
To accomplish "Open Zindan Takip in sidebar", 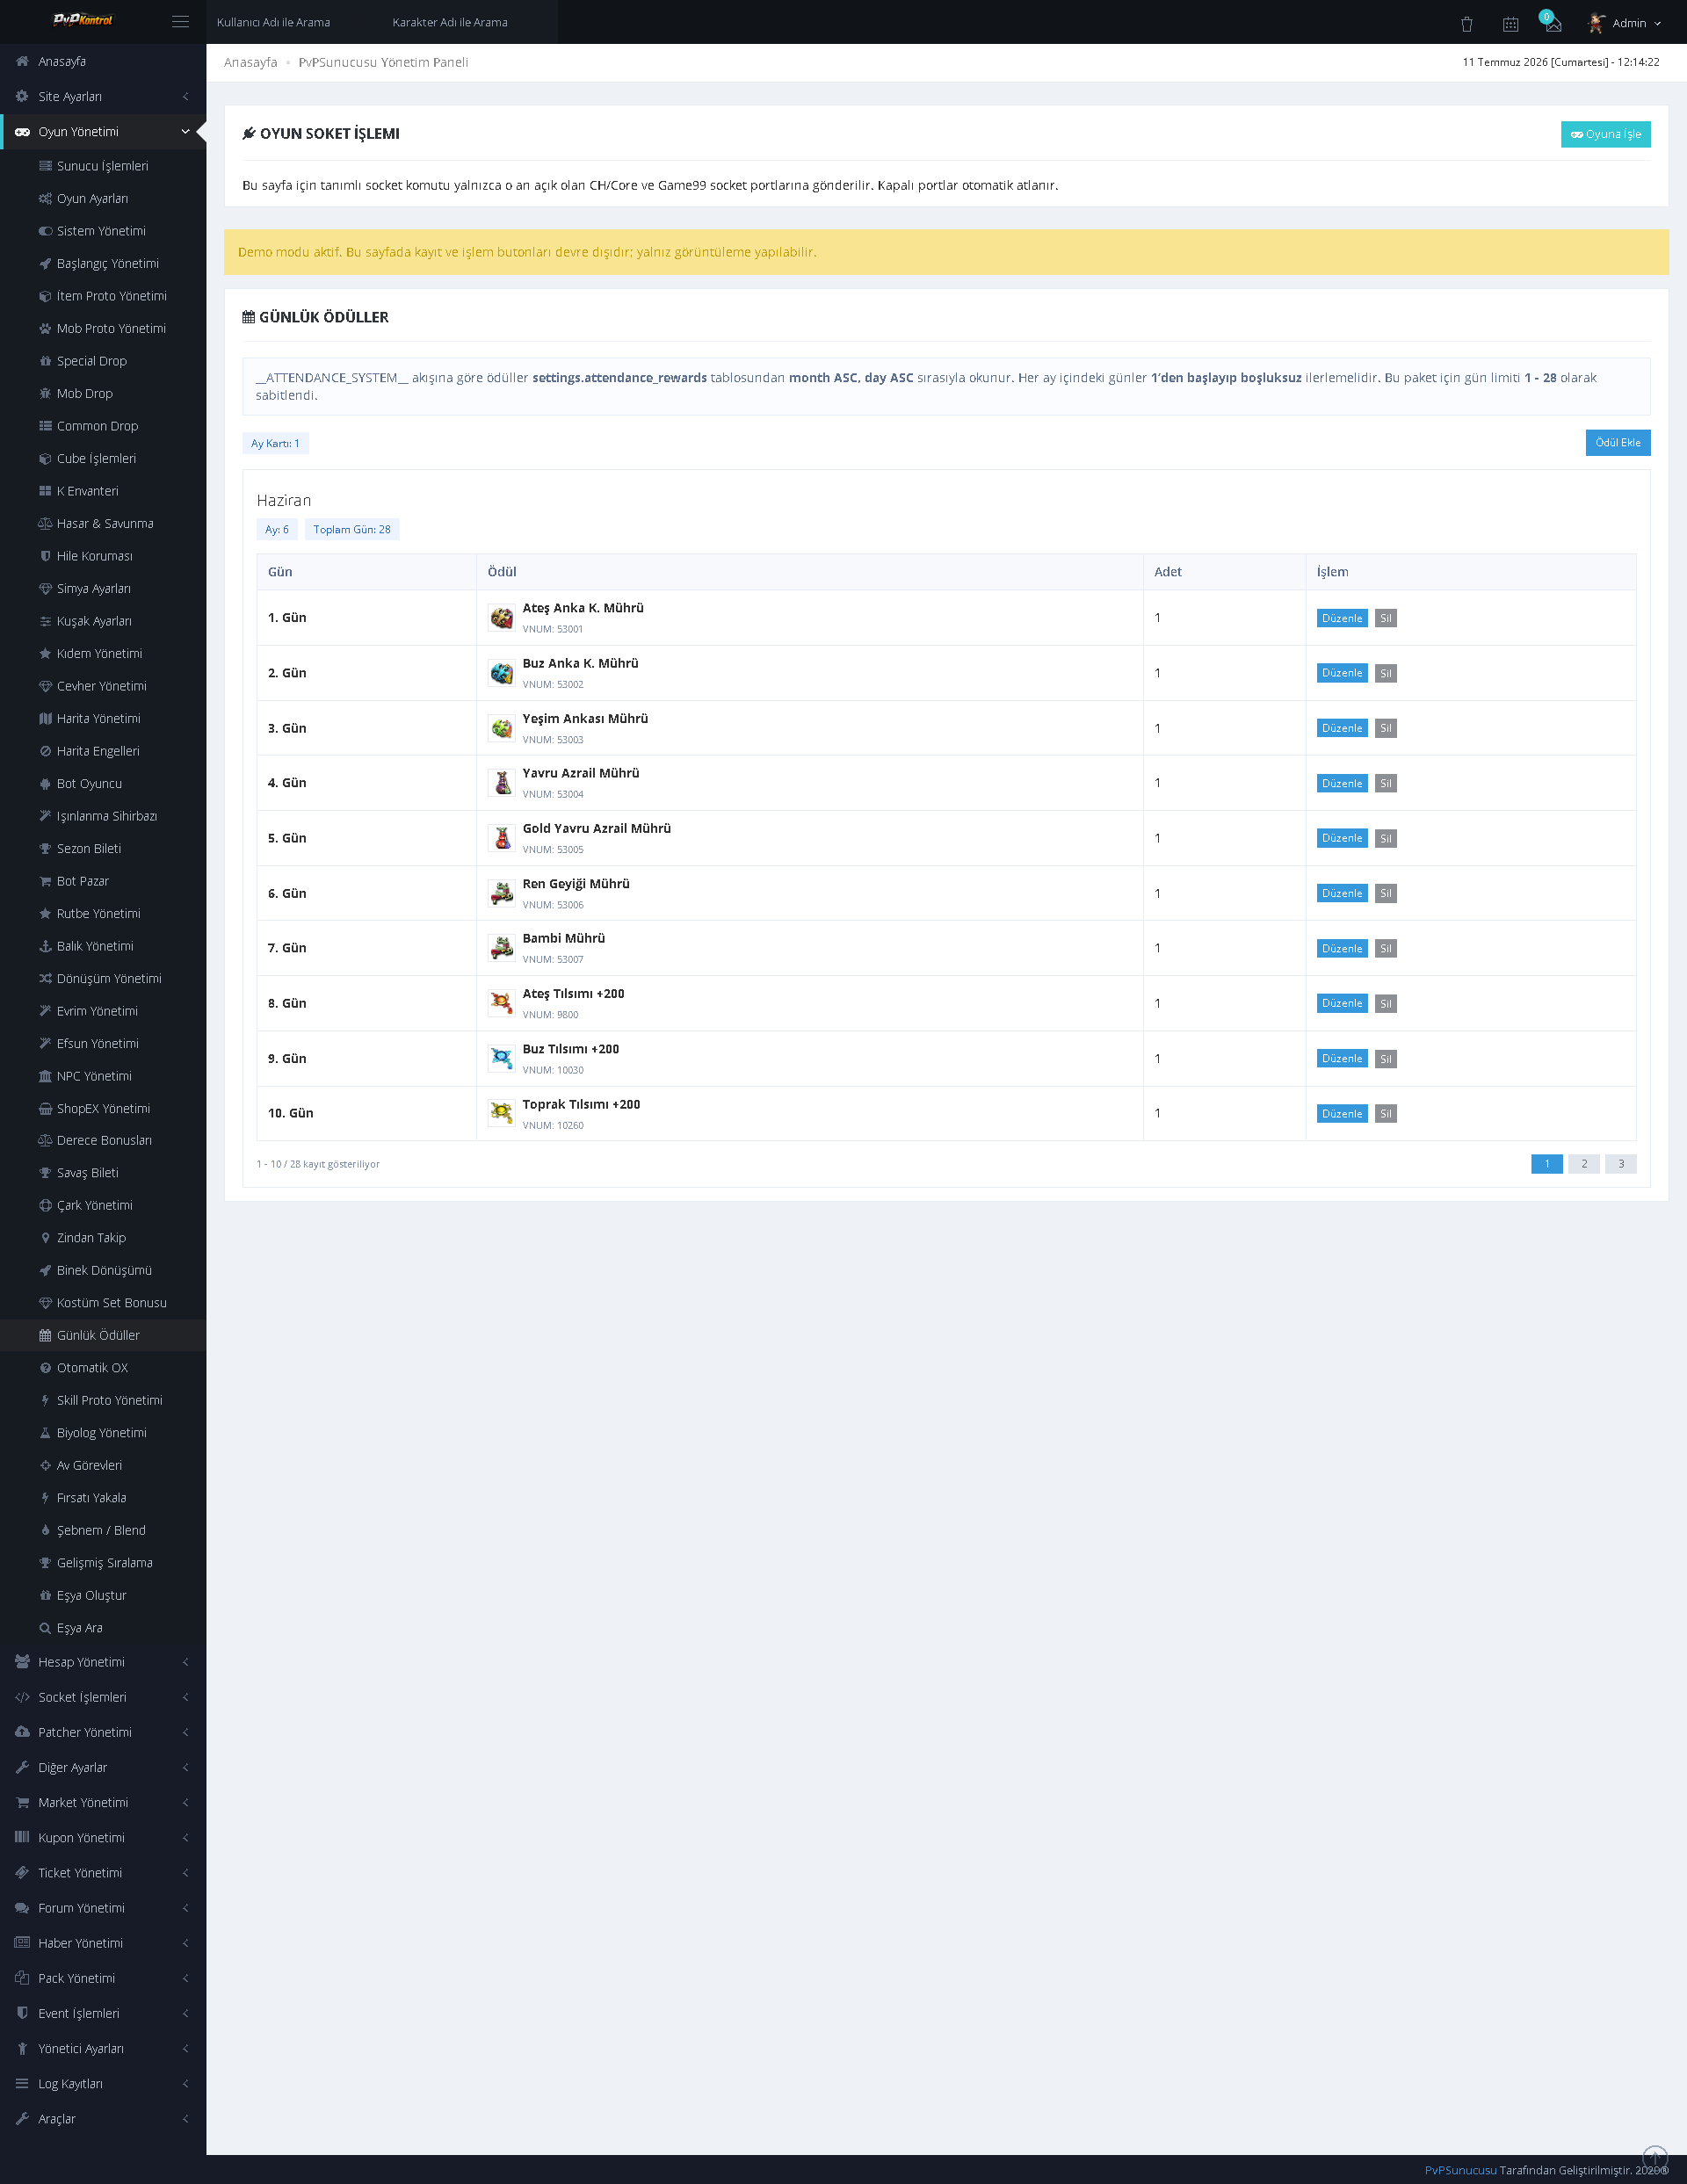I will (103, 1238).
